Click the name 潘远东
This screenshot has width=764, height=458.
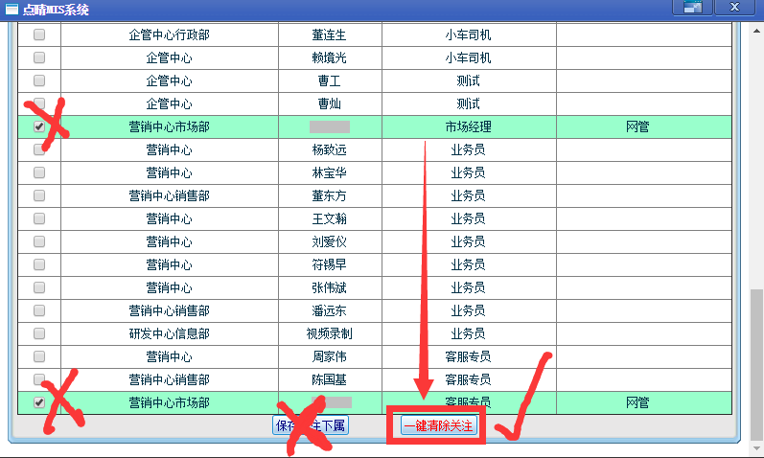pos(330,310)
